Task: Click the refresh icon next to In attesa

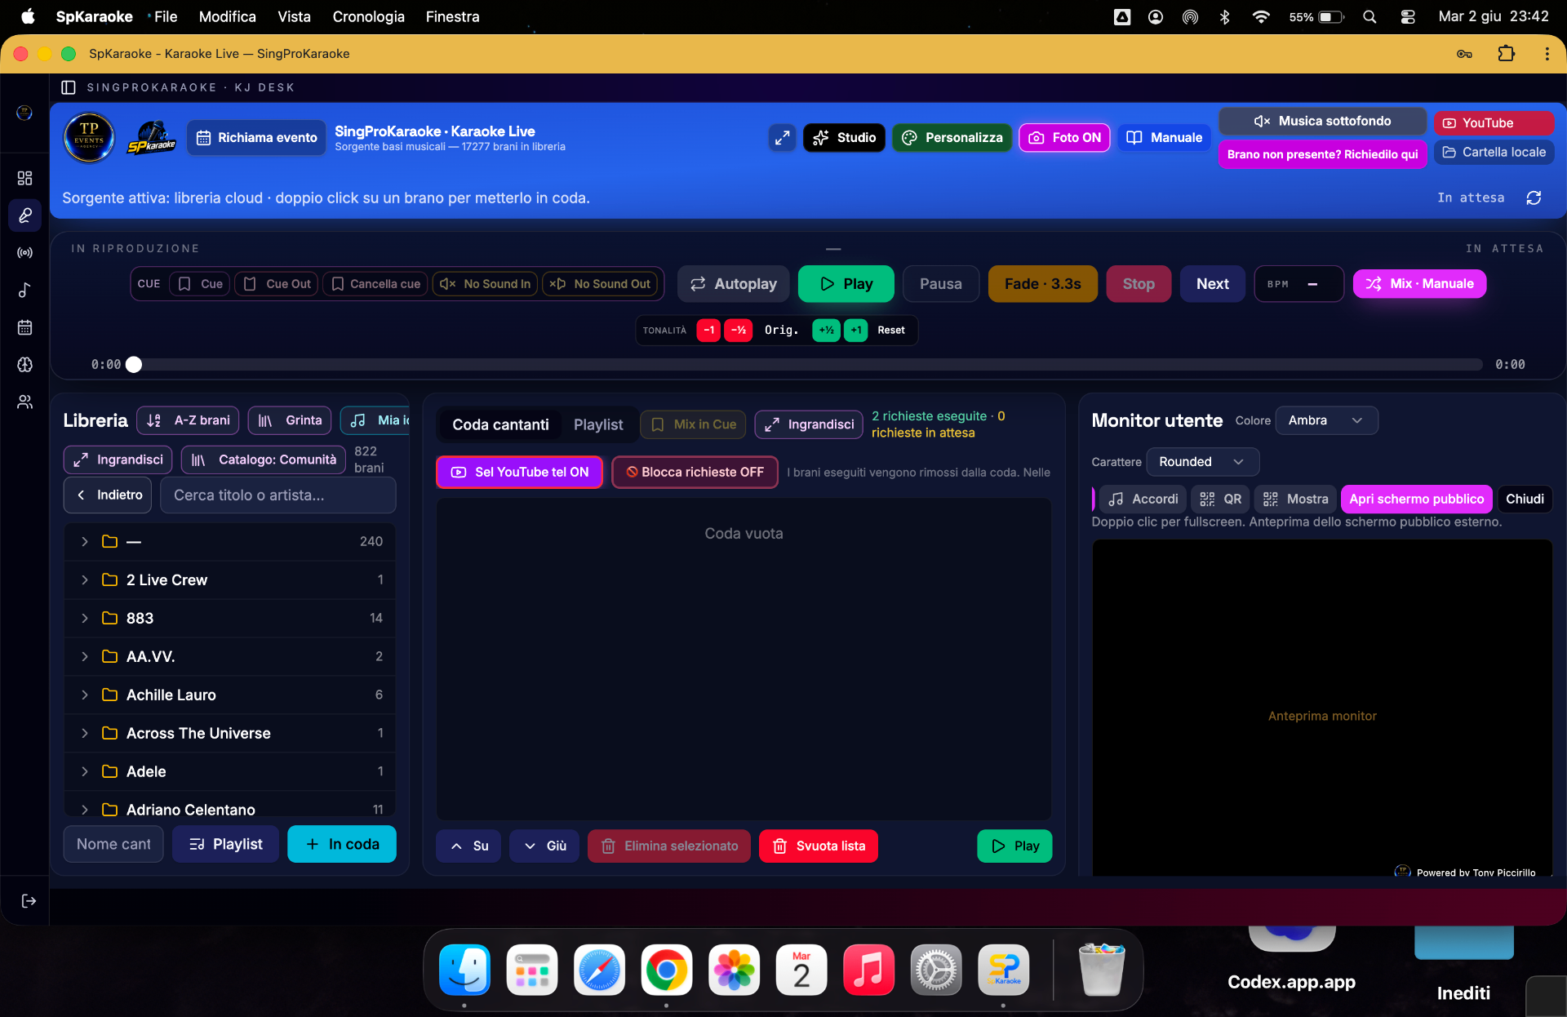Action: [1534, 198]
